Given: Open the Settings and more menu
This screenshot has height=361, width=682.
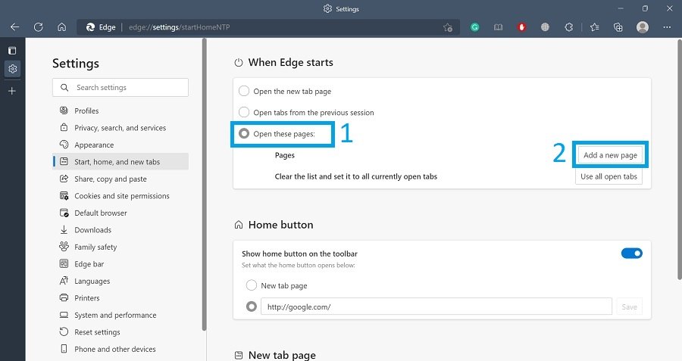Looking at the screenshot, I should [x=666, y=27].
